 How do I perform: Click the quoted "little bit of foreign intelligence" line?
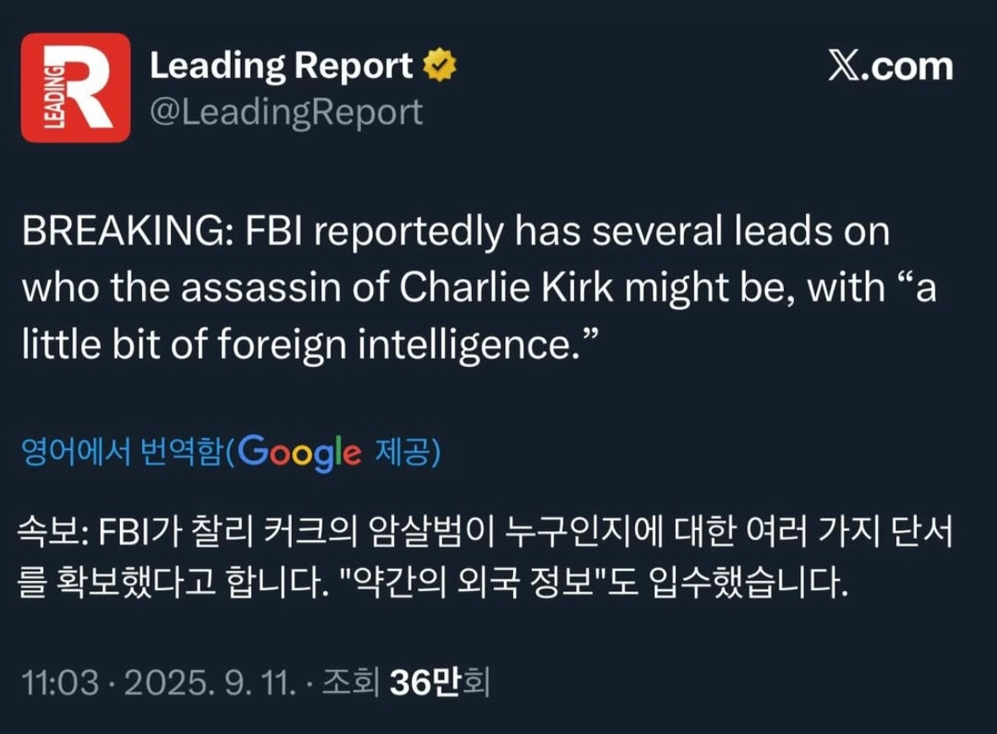click(x=310, y=345)
